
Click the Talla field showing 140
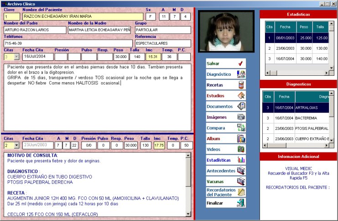coord(137,57)
